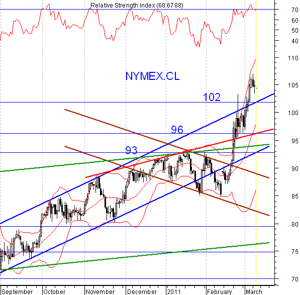The width and height of the screenshot is (300, 295).
Task: Click the 105 value on price axis
Action: click(x=293, y=85)
